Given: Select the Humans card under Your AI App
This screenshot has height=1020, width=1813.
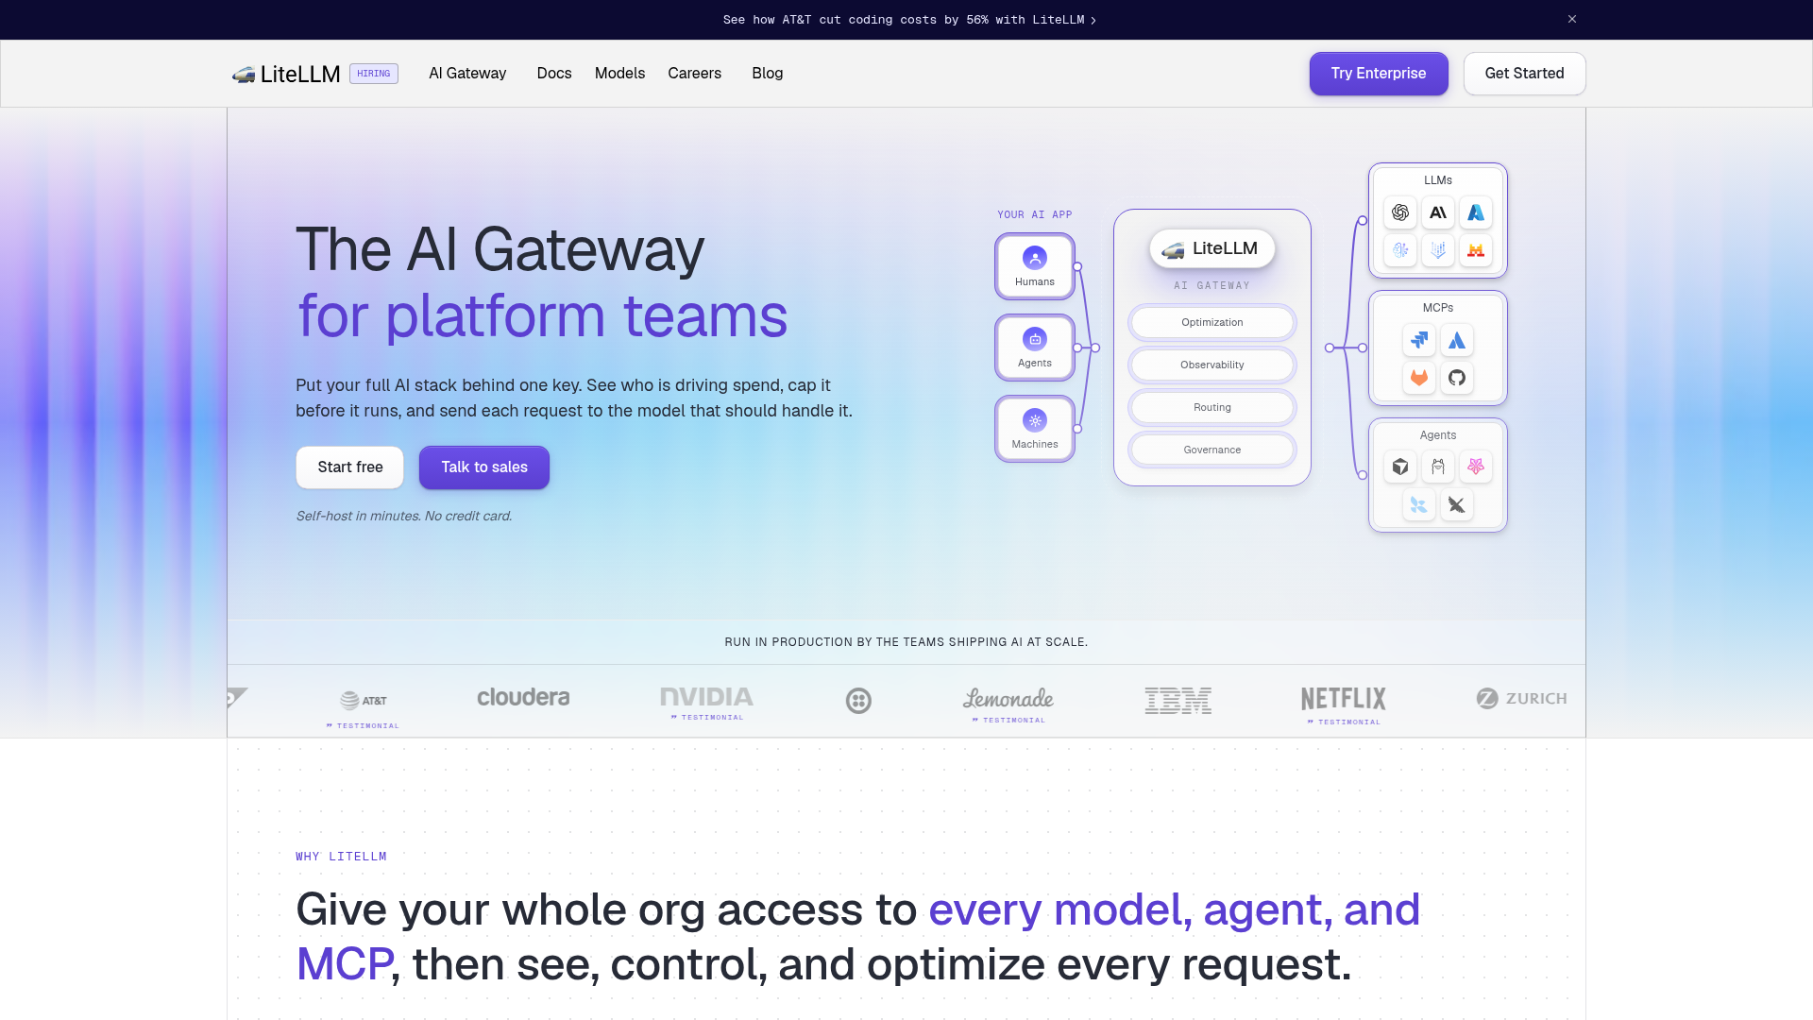Looking at the screenshot, I should coord(1035,266).
